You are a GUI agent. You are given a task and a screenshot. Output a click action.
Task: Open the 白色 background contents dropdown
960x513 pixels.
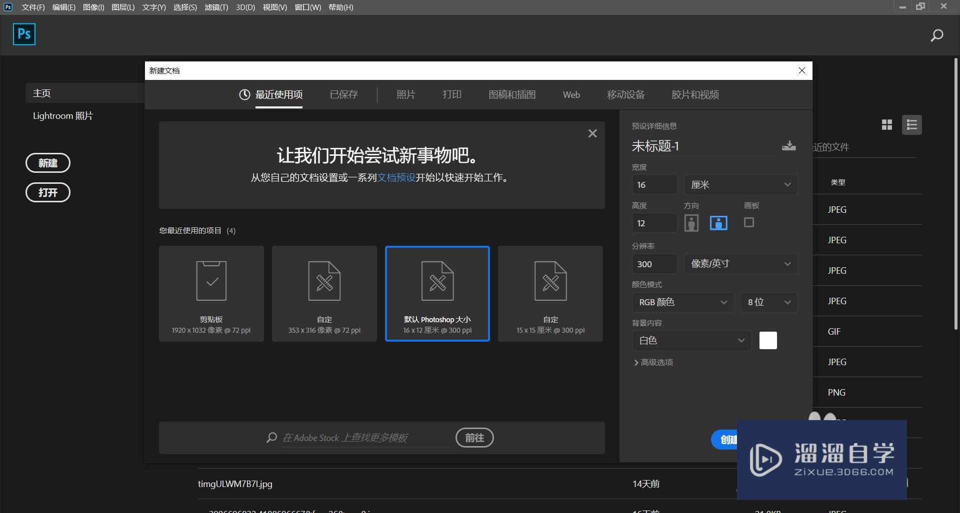click(691, 341)
